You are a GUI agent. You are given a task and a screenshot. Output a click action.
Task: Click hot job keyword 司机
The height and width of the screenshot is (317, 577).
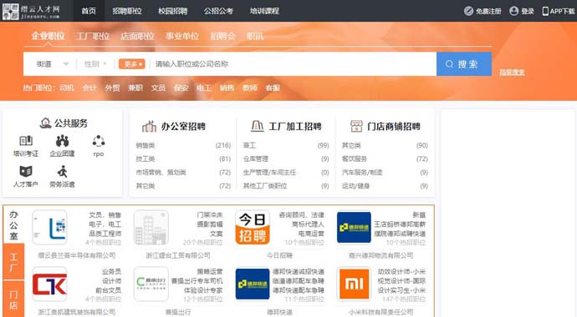(x=67, y=88)
